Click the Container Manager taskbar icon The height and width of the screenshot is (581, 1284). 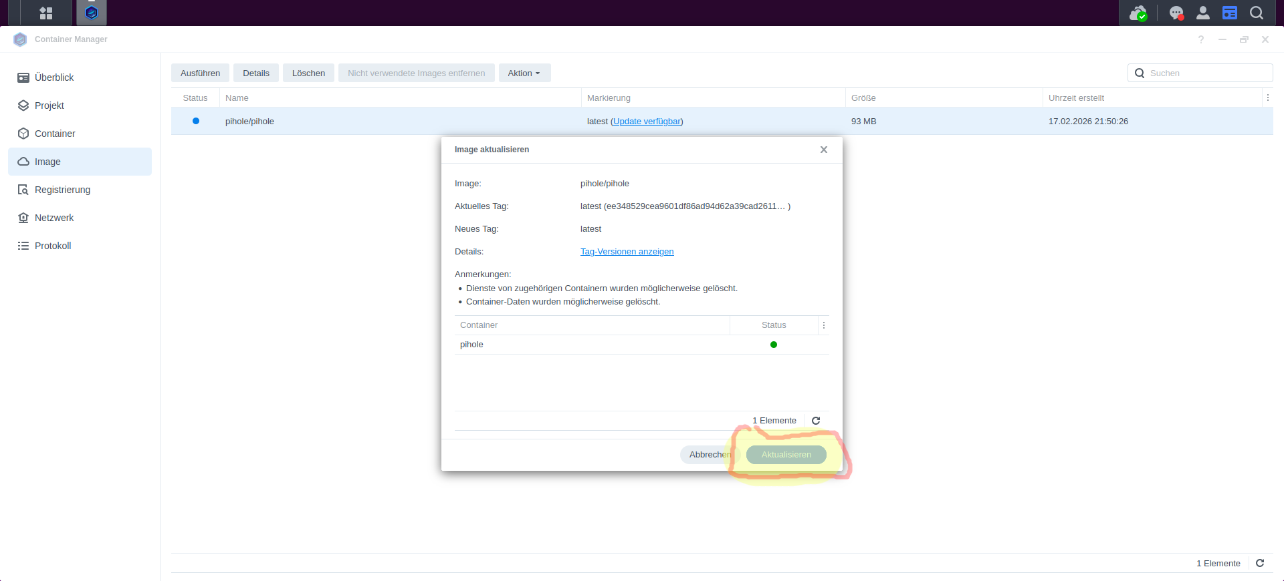pos(92,13)
